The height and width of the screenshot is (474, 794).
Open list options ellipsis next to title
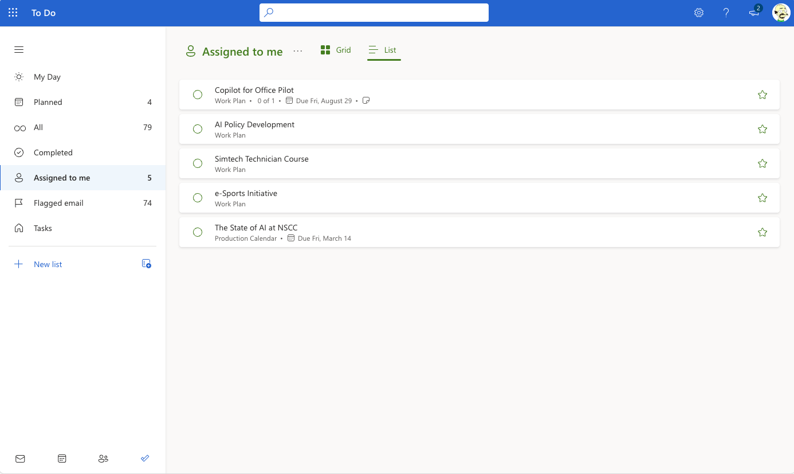297,51
